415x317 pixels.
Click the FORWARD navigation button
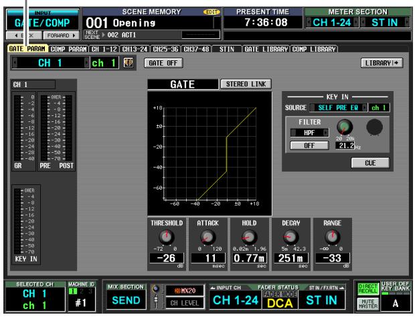click(x=61, y=36)
